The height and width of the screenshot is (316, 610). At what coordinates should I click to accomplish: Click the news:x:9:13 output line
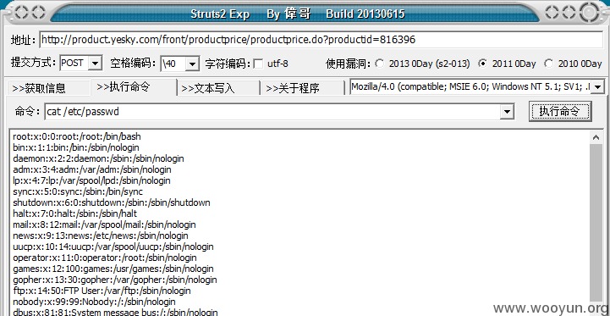click(101, 236)
